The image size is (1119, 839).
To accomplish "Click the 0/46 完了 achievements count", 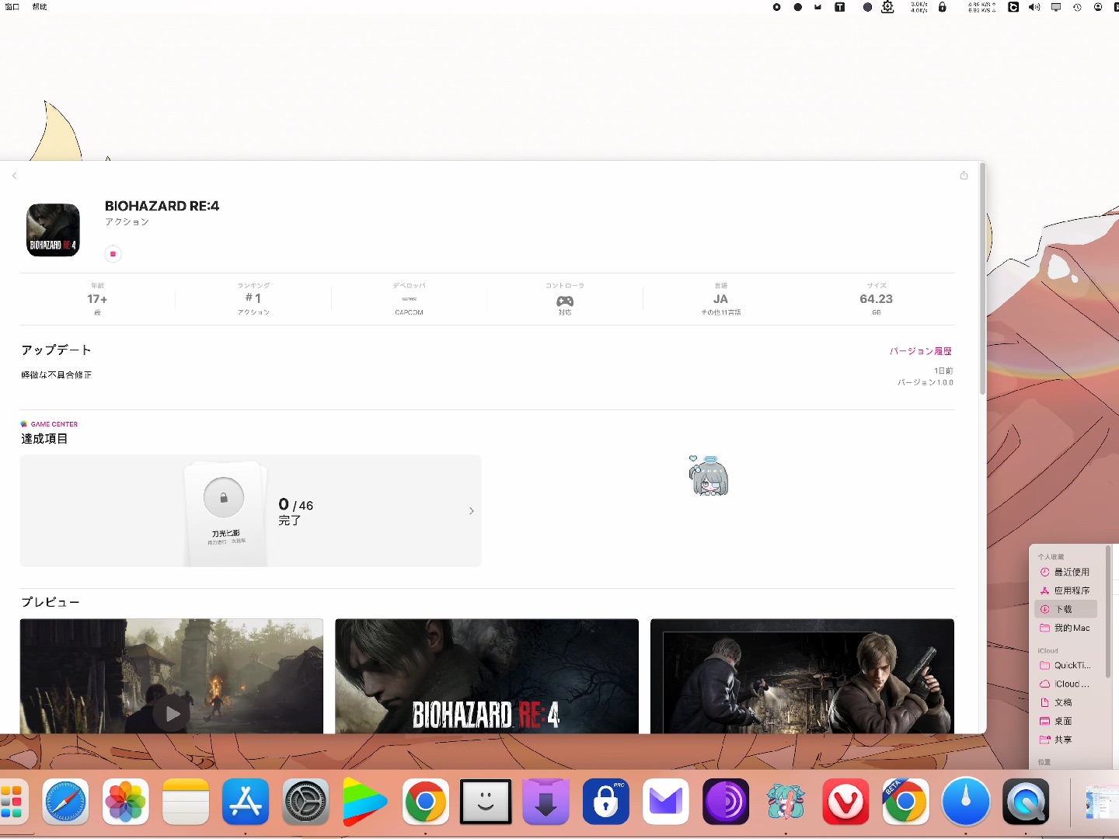I will [296, 512].
